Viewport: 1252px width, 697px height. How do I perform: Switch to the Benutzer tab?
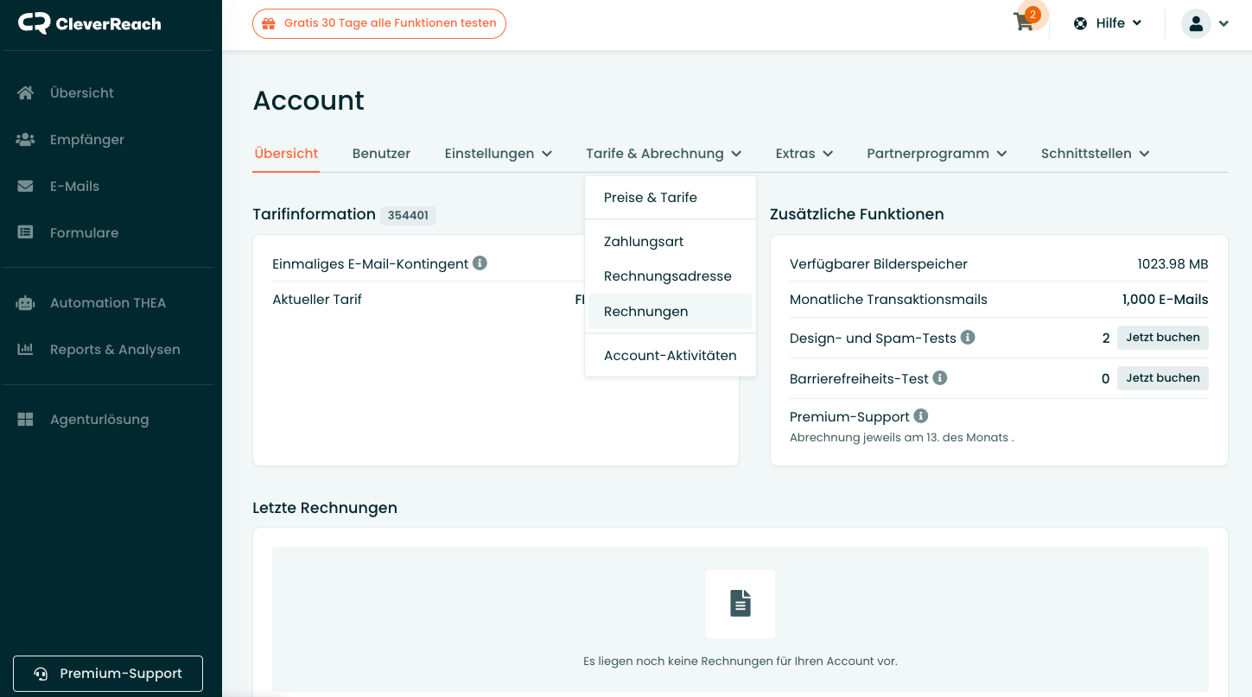tap(381, 154)
